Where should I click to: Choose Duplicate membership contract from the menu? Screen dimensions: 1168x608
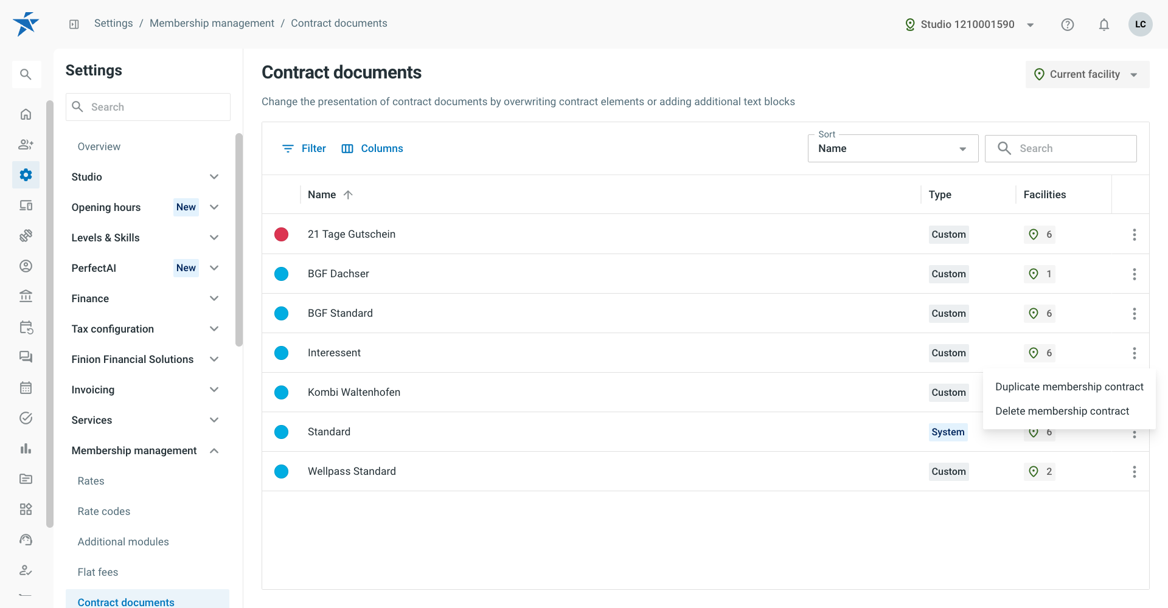1069,387
